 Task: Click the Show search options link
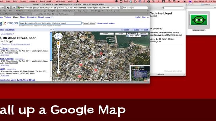click(106, 23)
